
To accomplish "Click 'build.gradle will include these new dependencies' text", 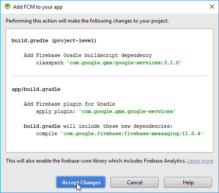I will (x=98, y=126).
